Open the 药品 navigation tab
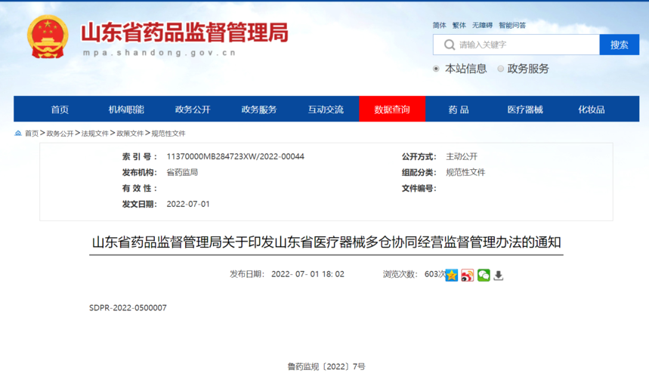Image resolution: width=649 pixels, height=379 pixels. click(x=459, y=109)
